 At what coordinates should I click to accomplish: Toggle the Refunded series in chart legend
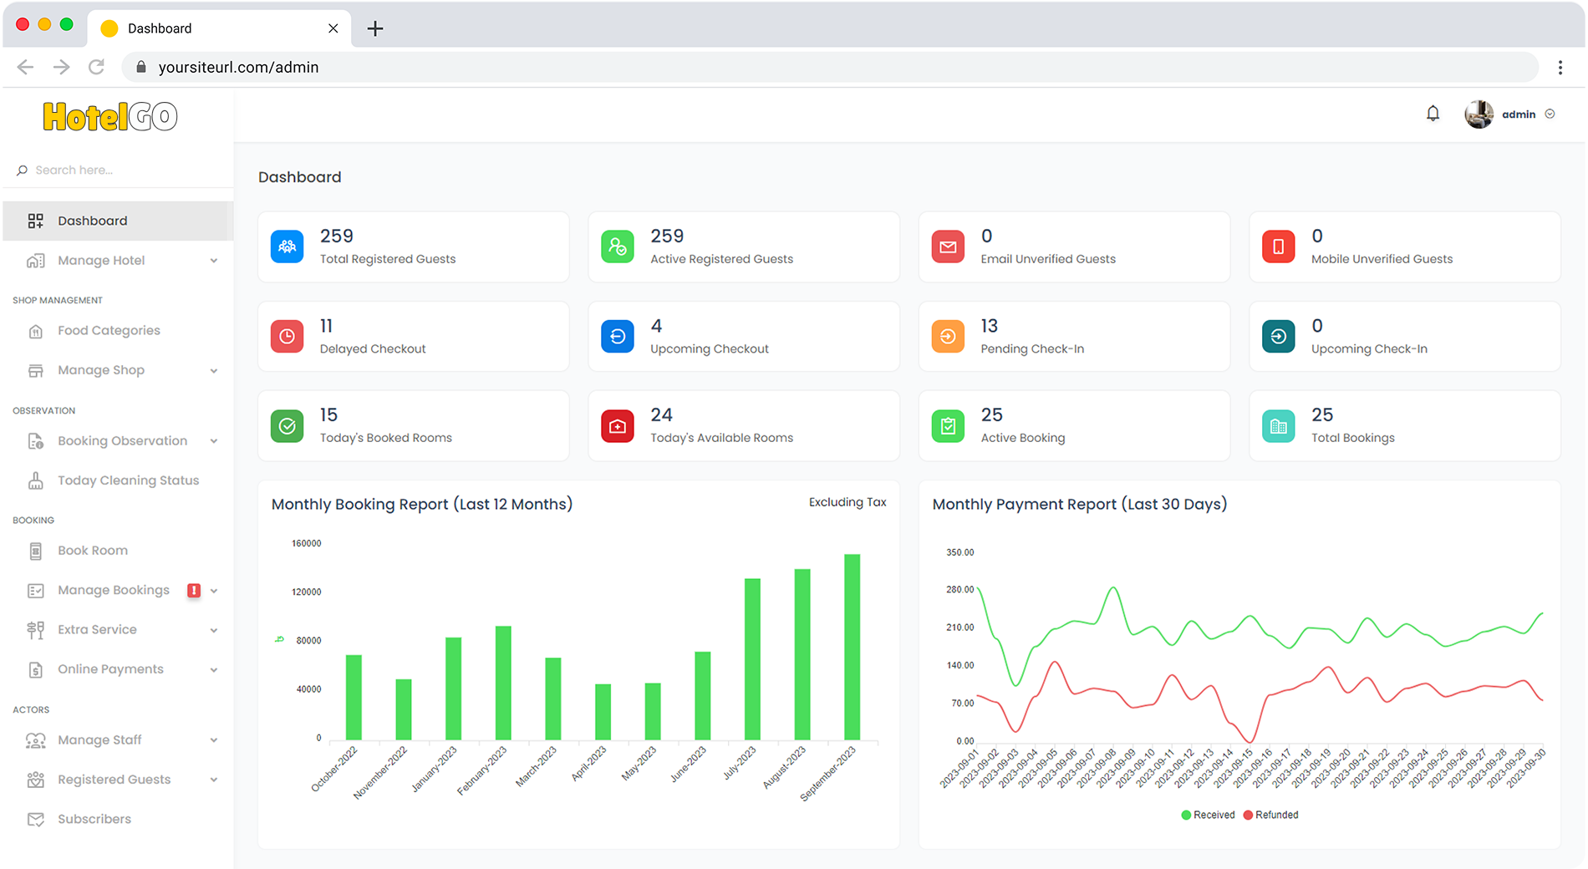[x=1270, y=815]
